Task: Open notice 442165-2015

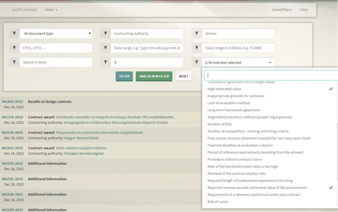Action: tap(12, 148)
